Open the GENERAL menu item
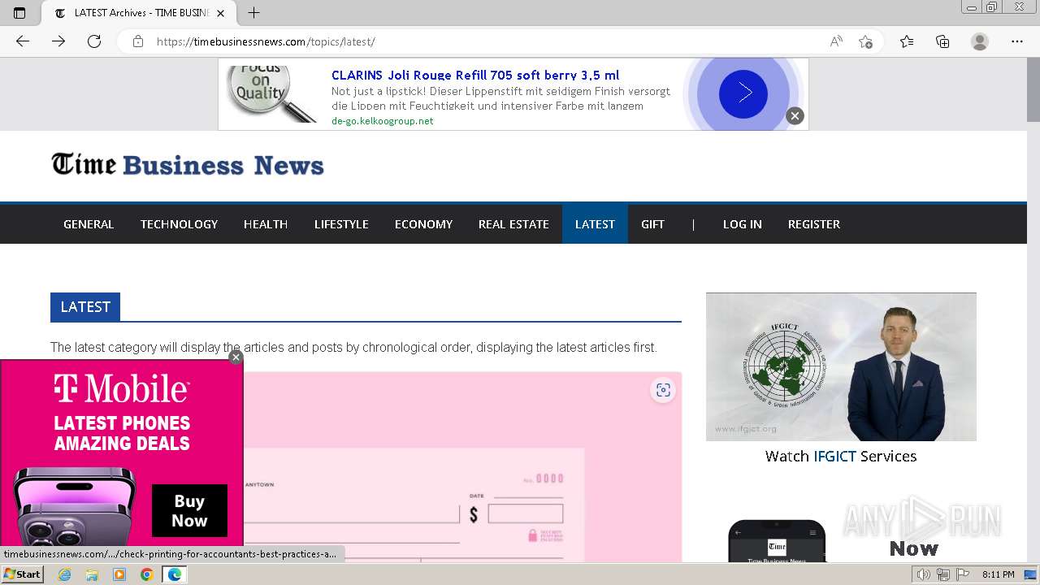The width and height of the screenshot is (1040, 585). (x=89, y=224)
